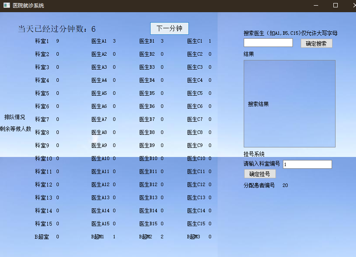Click the app icon in title bar
356x257 pixels.
(x=7, y=5)
